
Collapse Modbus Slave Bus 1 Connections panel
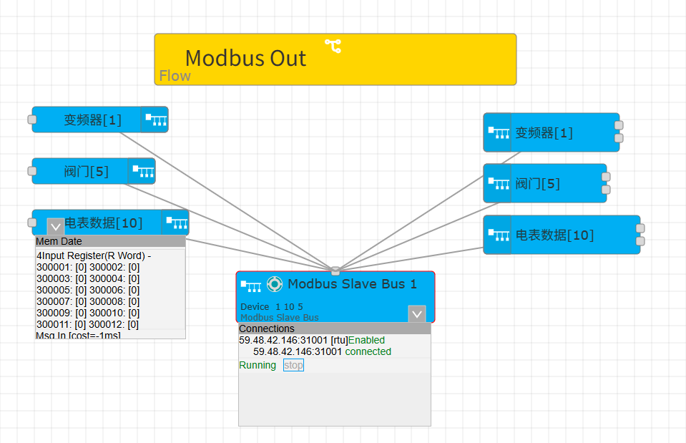click(417, 314)
